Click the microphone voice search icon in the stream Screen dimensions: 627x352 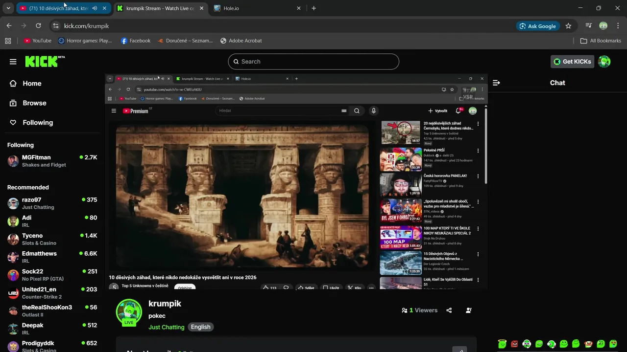point(373,111)
